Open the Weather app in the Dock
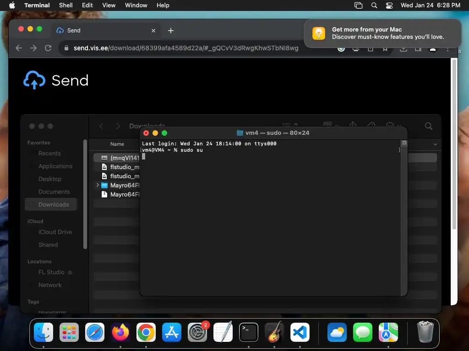 337,332
